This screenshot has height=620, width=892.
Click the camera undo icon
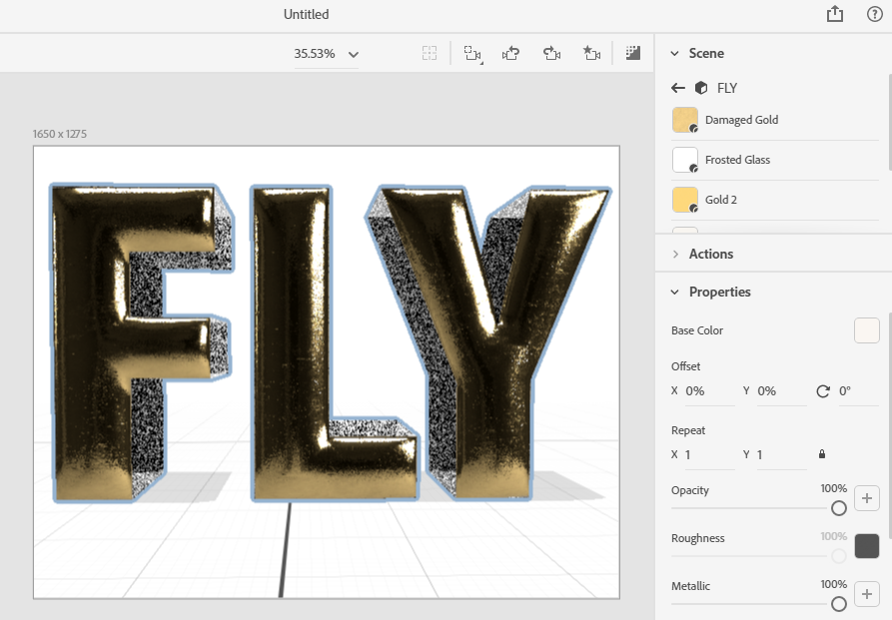click(511, 54)
